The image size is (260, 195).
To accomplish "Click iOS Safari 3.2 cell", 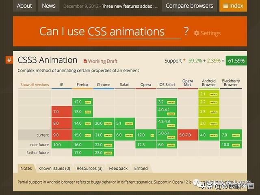I will [167, 102].
